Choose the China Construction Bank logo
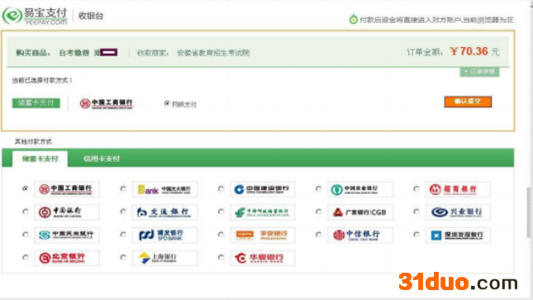This screenshot has height=300, width=533. [x=263, y=189]
